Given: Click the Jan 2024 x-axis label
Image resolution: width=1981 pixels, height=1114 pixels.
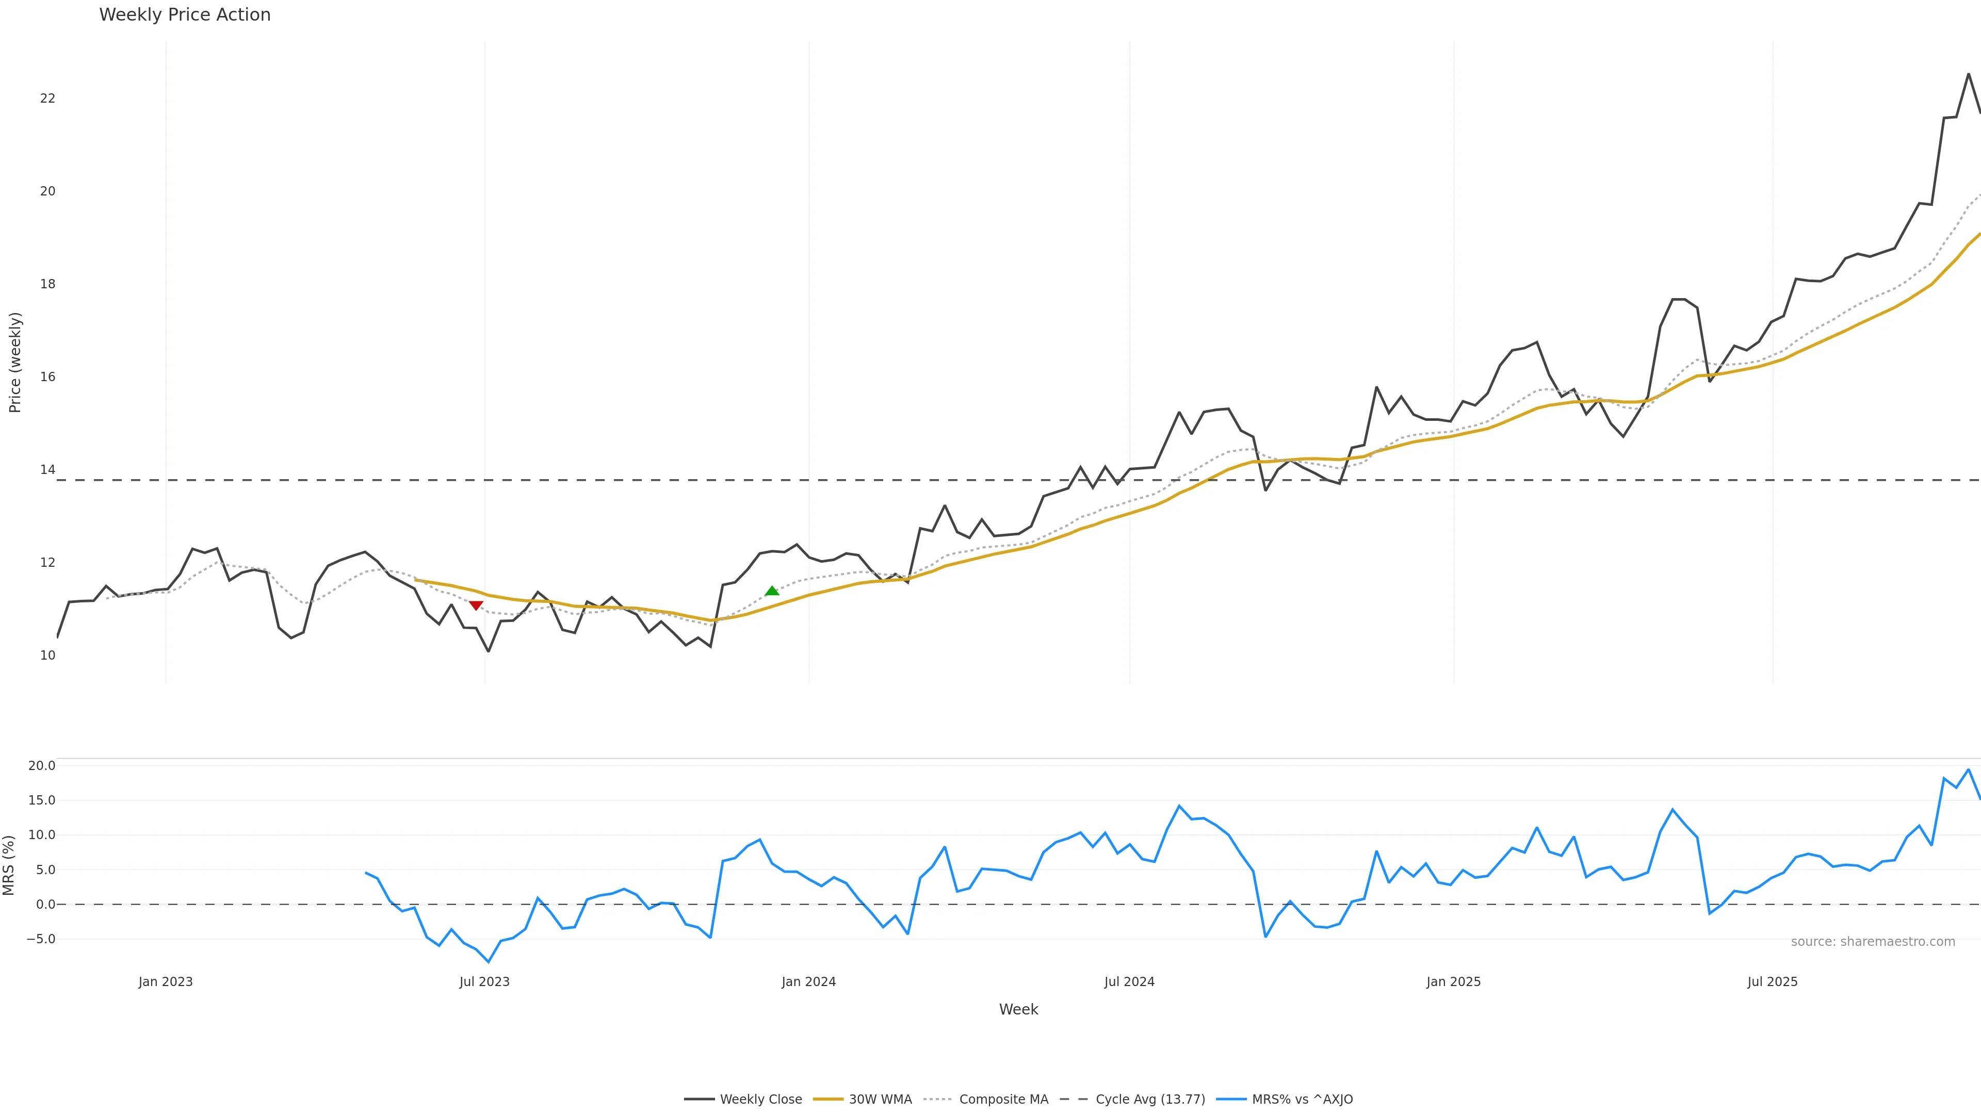Looking at the screenshot, I should pyautogui.click(x=808, y=982).
